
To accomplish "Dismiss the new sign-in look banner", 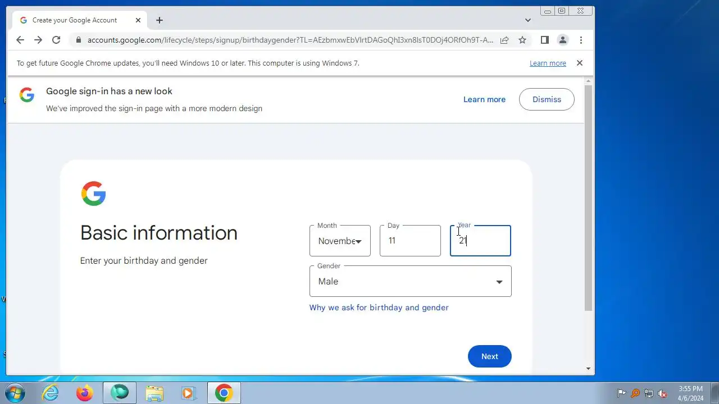I will coord(547,99).
